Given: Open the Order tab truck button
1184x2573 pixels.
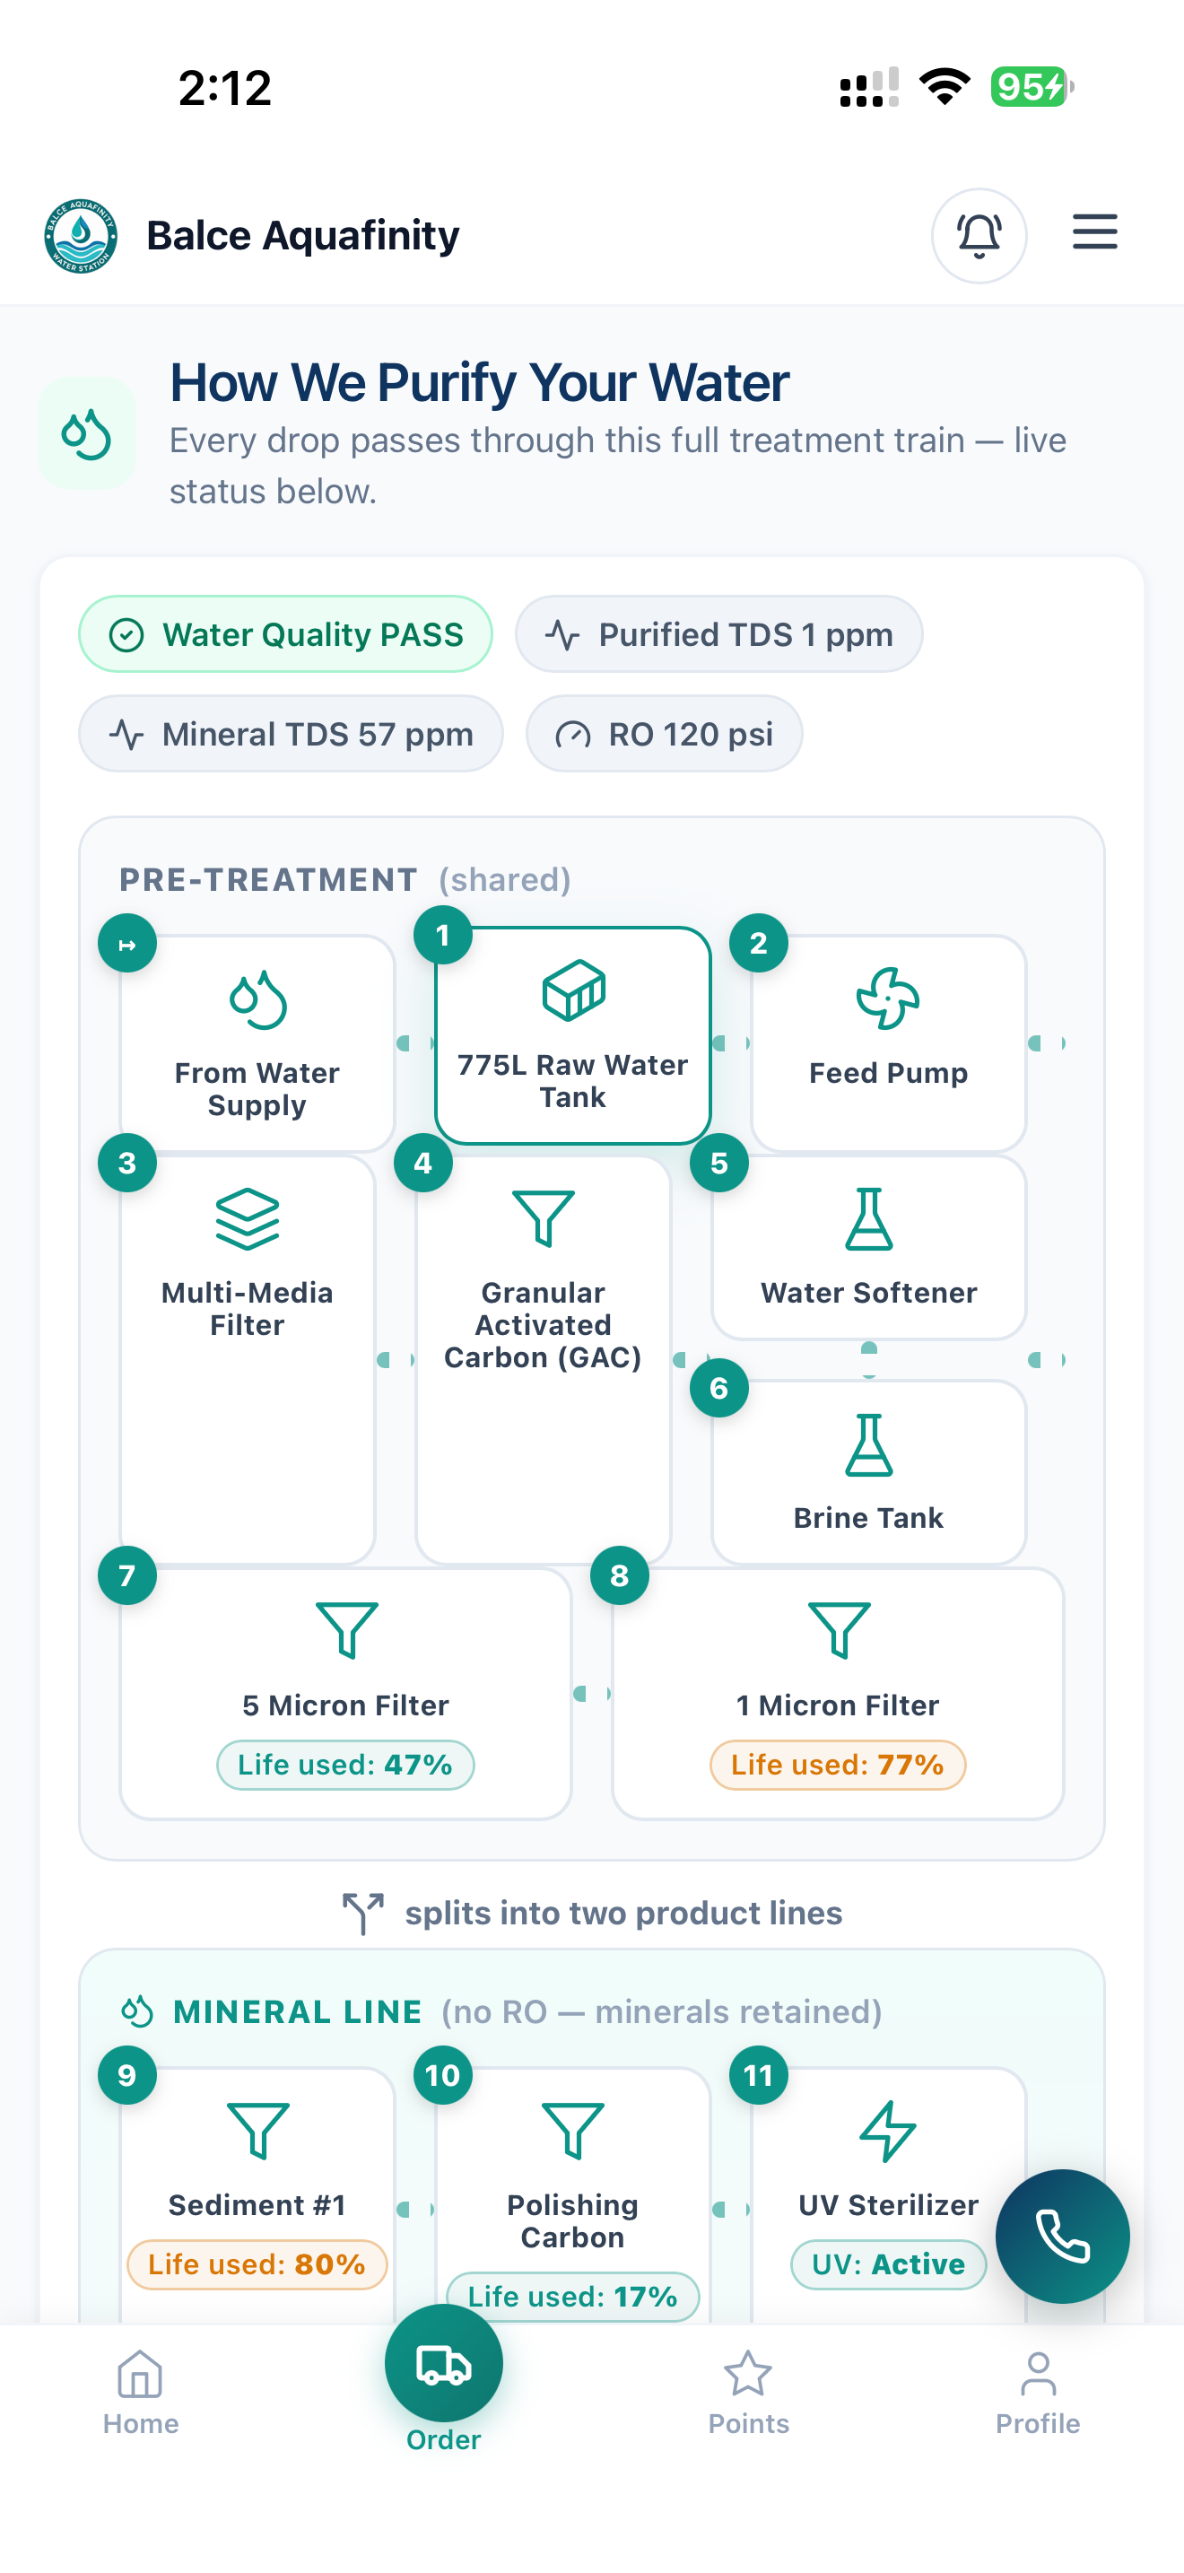Looking at the screenshot, I should coord(443,2363).
